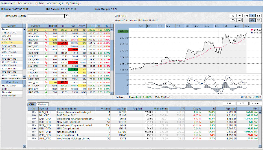This screenshot has height=150, width=263.
Task: Click the red down arrow beside BTI_CFD
Action: (x=46, y=42)
